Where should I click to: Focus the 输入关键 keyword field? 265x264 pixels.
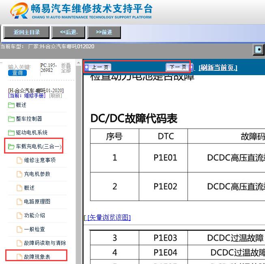[19, 67]
